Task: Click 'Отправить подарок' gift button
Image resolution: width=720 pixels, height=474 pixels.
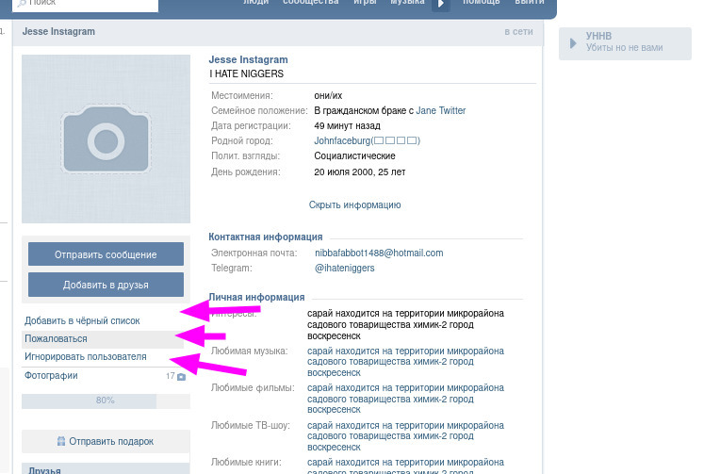Action: pyautogui.click(x=106, y=441)
